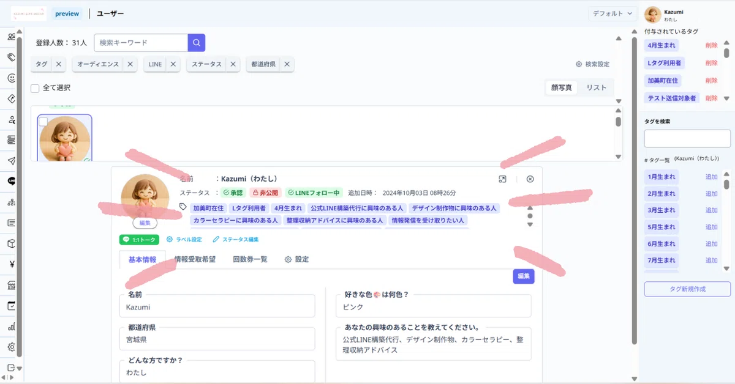Select the 情報受取希望 tab
The image size is (735, 384).
195,259
